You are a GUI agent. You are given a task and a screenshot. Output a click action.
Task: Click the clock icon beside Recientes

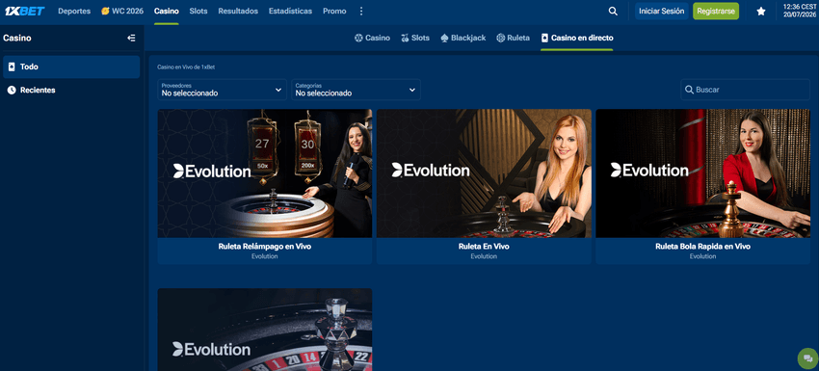point(12,91)
